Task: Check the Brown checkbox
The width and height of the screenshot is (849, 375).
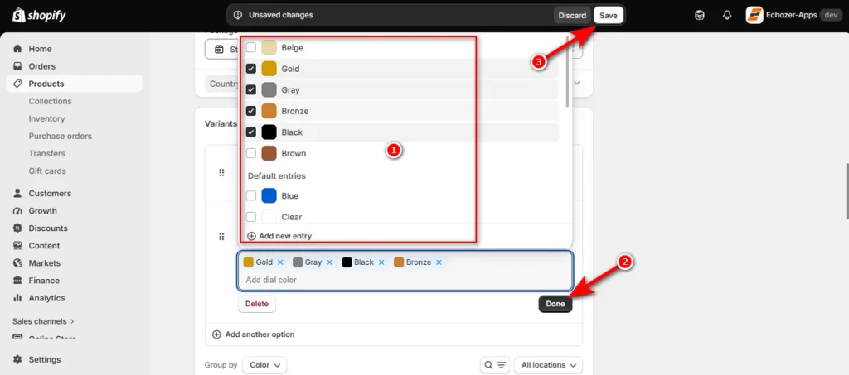Action: (x=251, y=153)
